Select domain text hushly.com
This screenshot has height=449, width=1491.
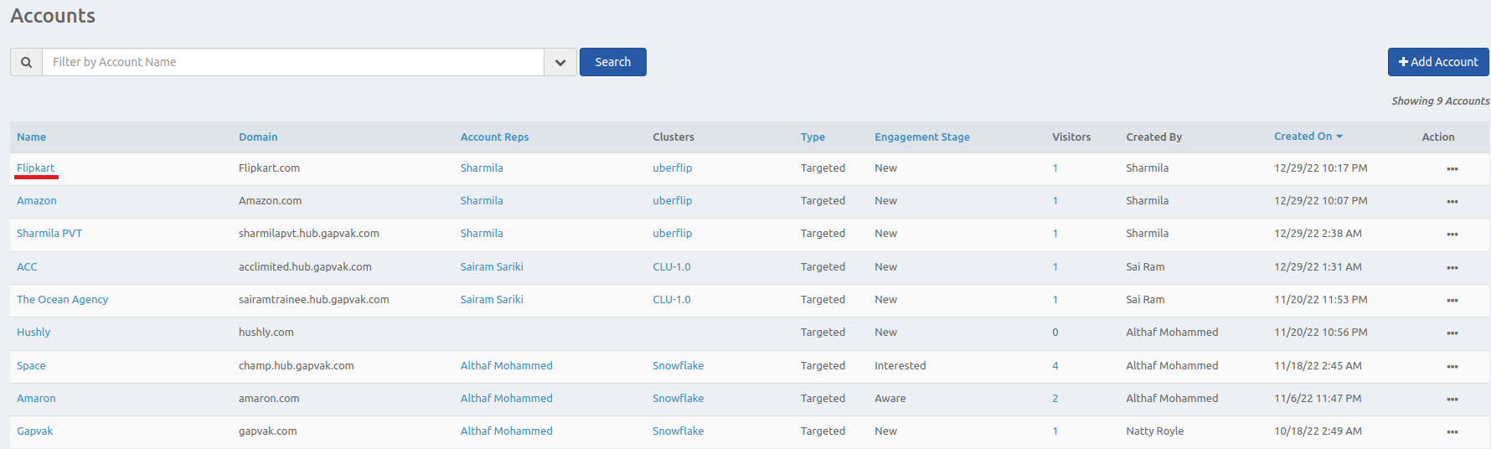266,333
